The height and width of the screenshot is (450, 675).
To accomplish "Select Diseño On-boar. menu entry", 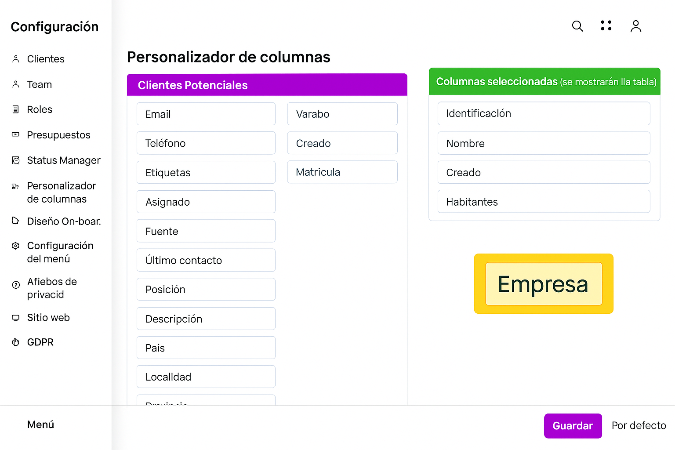I will tap(64, 221).
